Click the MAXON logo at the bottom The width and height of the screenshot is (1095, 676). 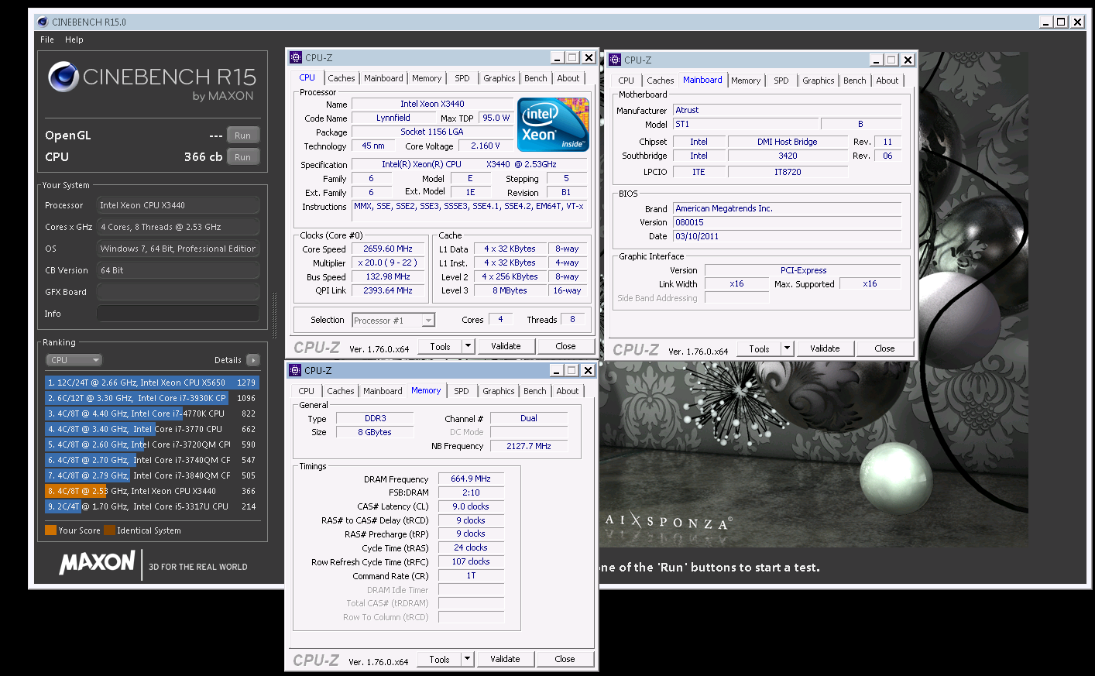[x=98, y=563]
